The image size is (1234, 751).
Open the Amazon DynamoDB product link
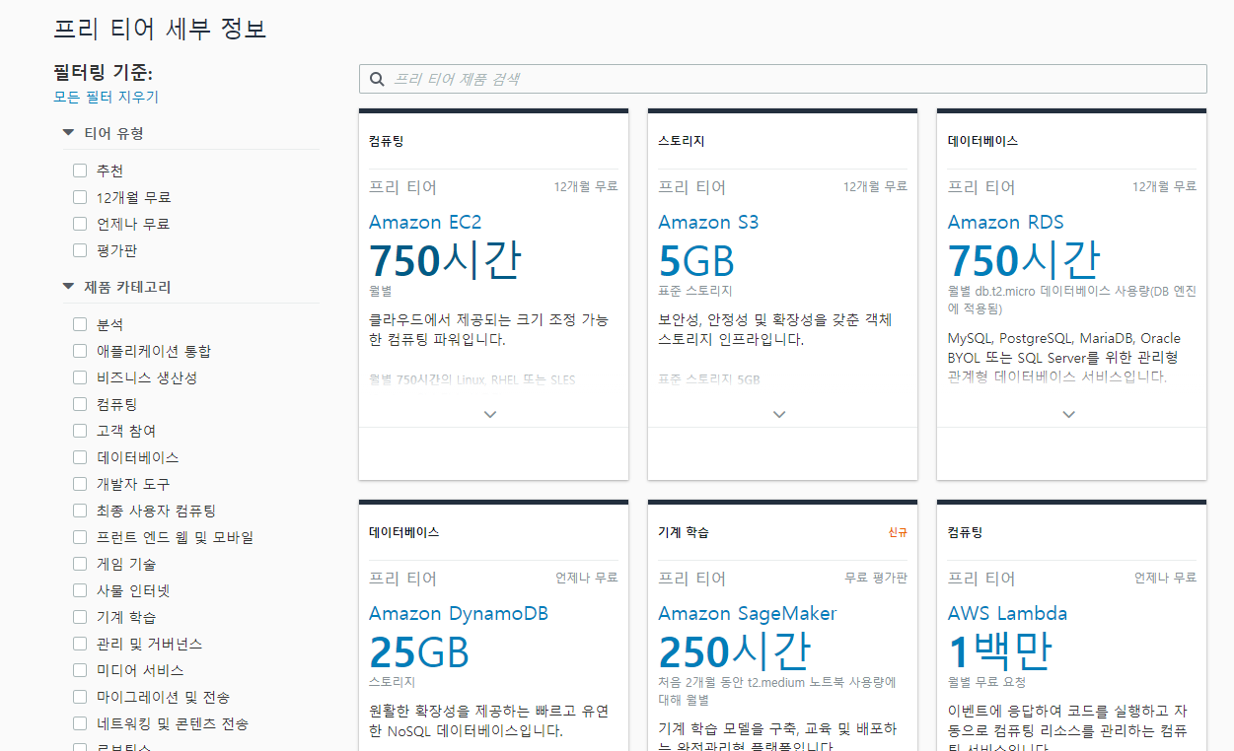(459, 613)
